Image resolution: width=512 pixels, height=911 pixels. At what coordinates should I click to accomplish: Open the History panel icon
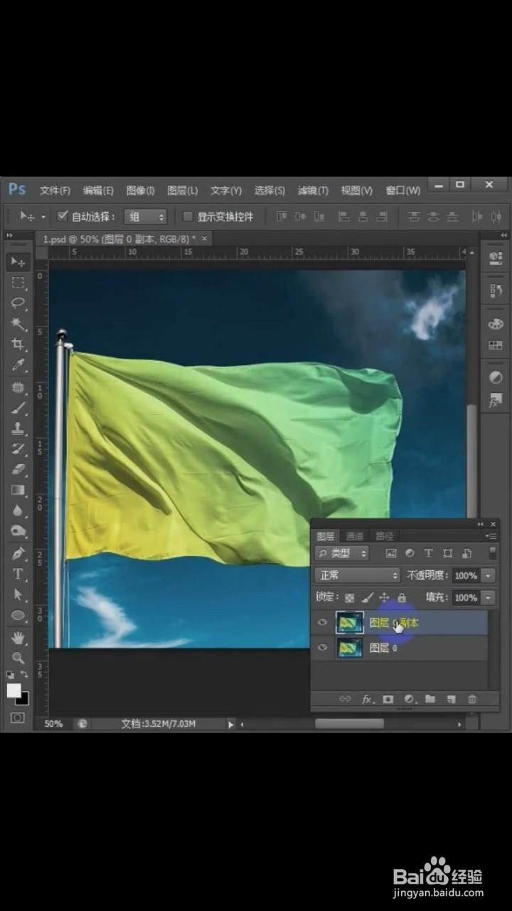pyautogui.click(x=496, y=290)
